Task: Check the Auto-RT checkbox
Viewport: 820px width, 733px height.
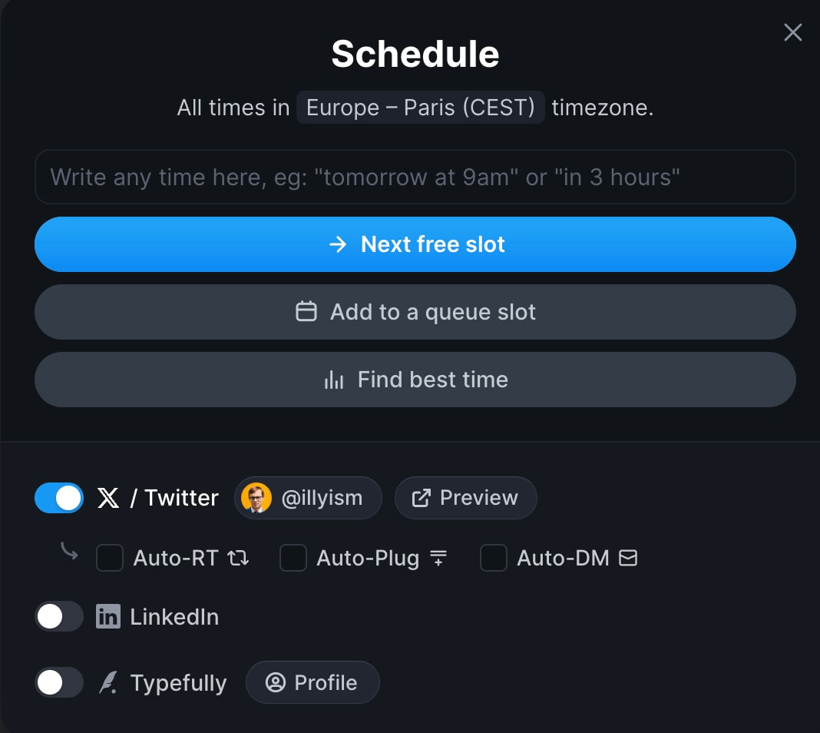Action: pyautogui.click(x=109, y=559)
